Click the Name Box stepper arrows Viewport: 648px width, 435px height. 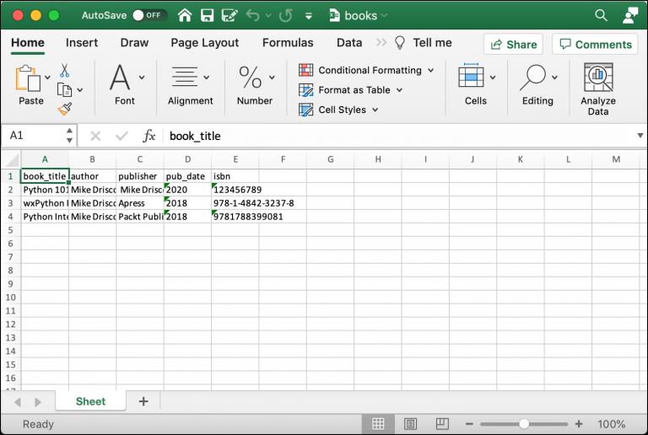(x=69, y=136)
